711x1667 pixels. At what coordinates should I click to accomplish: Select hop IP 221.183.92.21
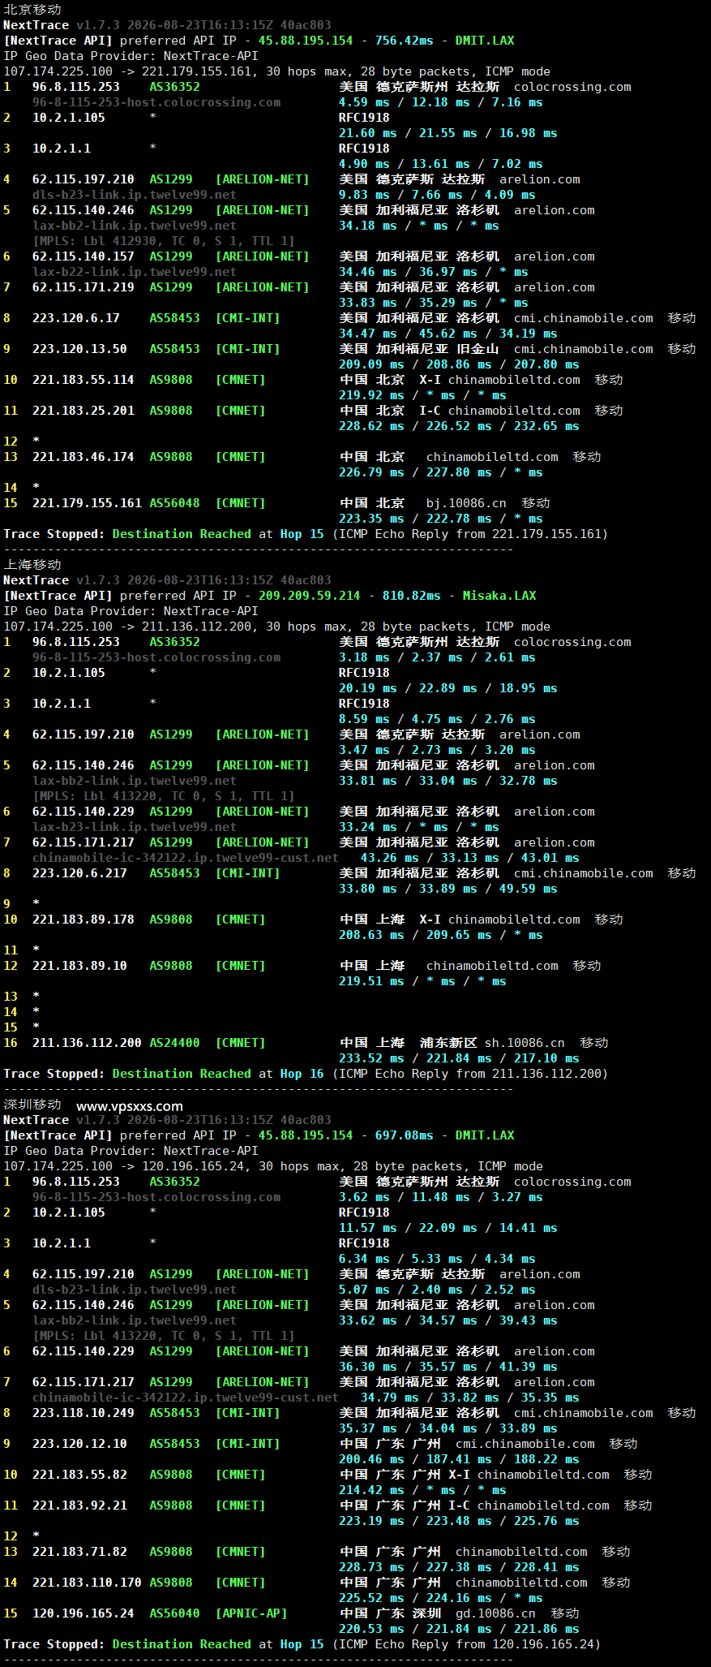pyautogui.click(x=79, y=1505)
